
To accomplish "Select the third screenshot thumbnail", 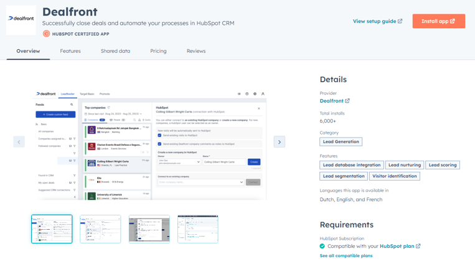I will click(x=149, y=229).
